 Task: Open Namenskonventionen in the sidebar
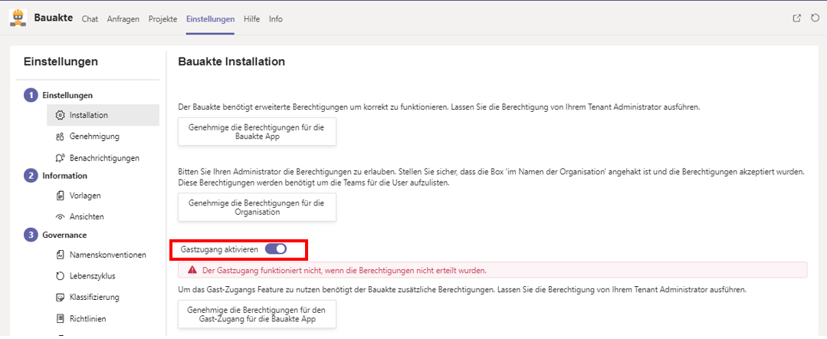[x=107, y=255]
